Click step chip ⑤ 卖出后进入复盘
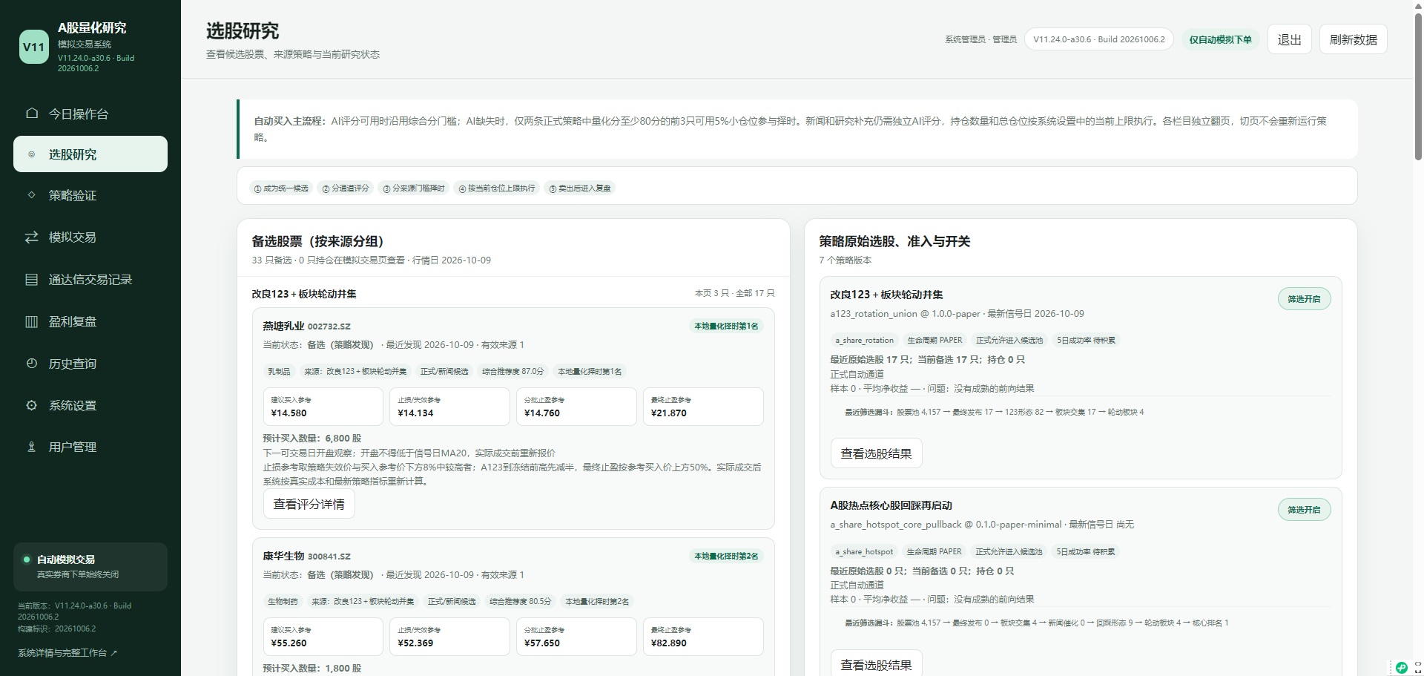 point(580,188)
